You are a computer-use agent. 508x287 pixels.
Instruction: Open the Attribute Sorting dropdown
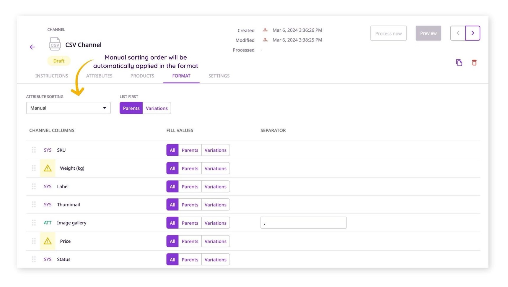(x=68, y=108)
